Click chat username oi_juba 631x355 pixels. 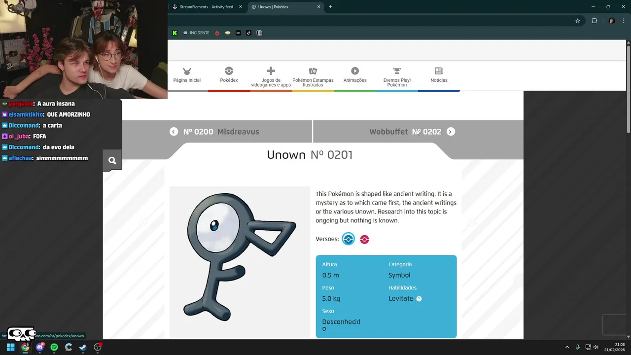(x=18, y=137)
